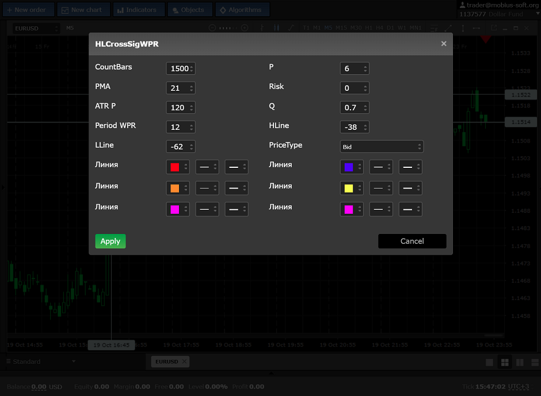Viewport: 541px width, 396px height.
Task: Open the yellow line color swatch
Action: pos(352,189)
